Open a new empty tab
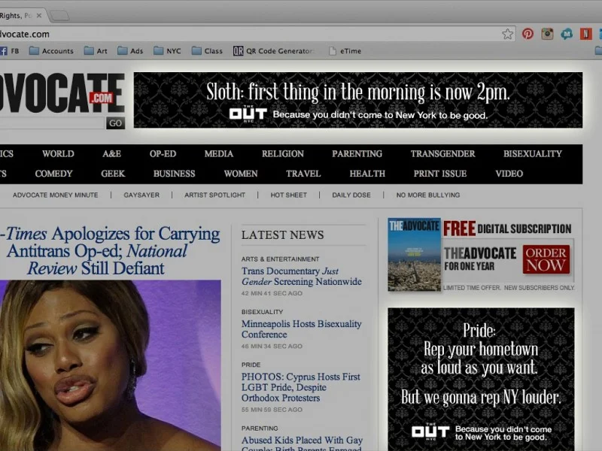Screen dimensions: 602x451 tap(59, 16)
